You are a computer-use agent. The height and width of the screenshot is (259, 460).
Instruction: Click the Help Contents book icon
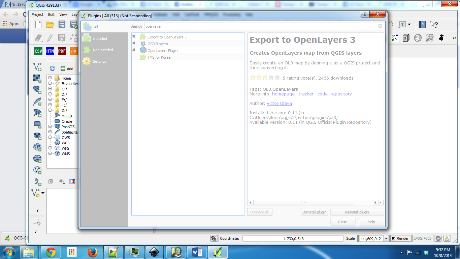click(422, 24)
